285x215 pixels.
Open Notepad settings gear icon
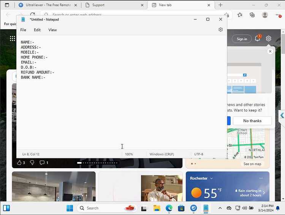[x=220, y=30]
